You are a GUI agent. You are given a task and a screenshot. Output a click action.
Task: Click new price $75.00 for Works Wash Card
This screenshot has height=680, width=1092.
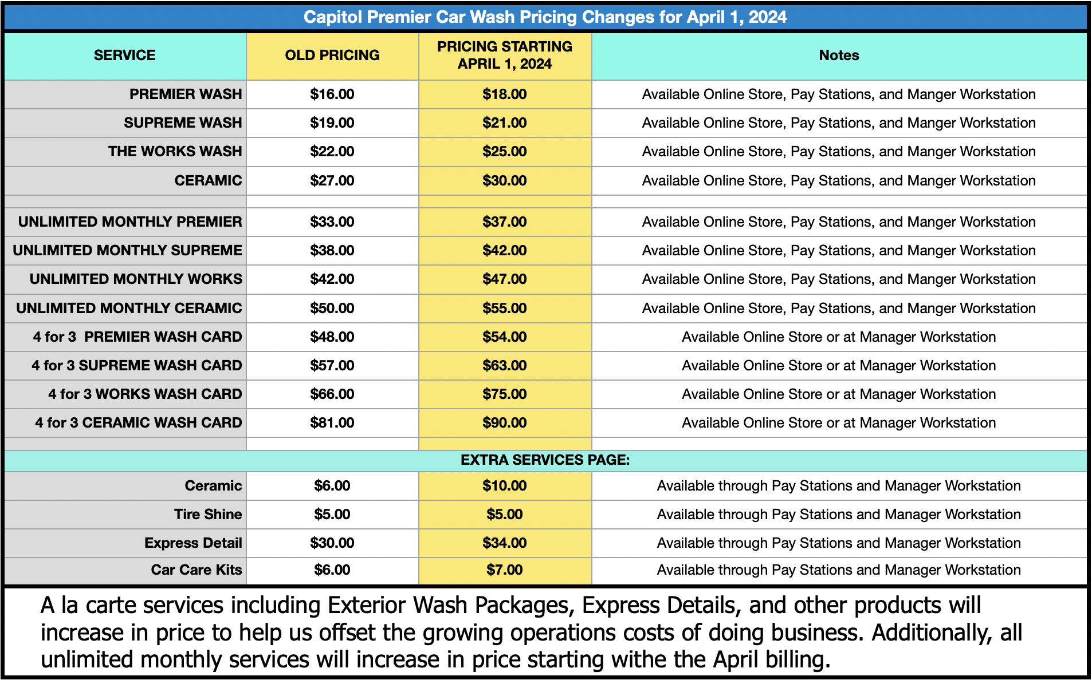[505, 394]
